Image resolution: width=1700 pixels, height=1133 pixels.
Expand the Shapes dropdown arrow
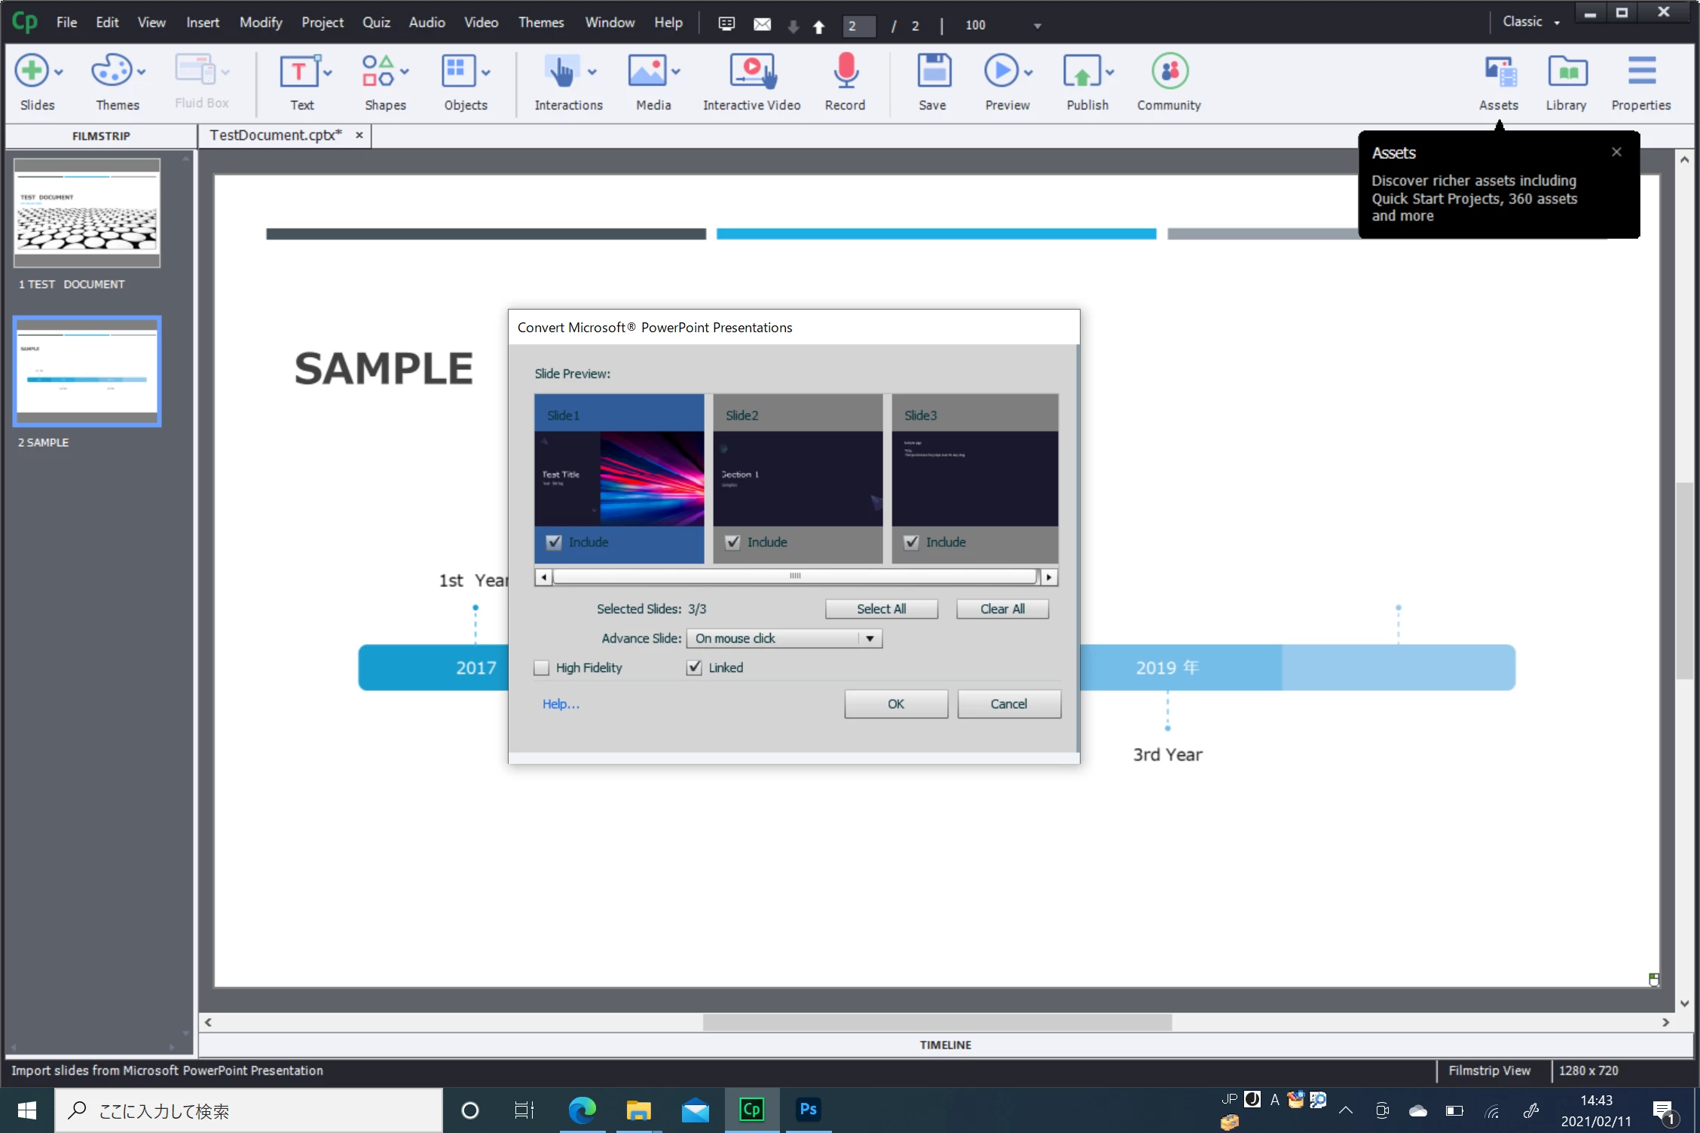pos(405,72)
